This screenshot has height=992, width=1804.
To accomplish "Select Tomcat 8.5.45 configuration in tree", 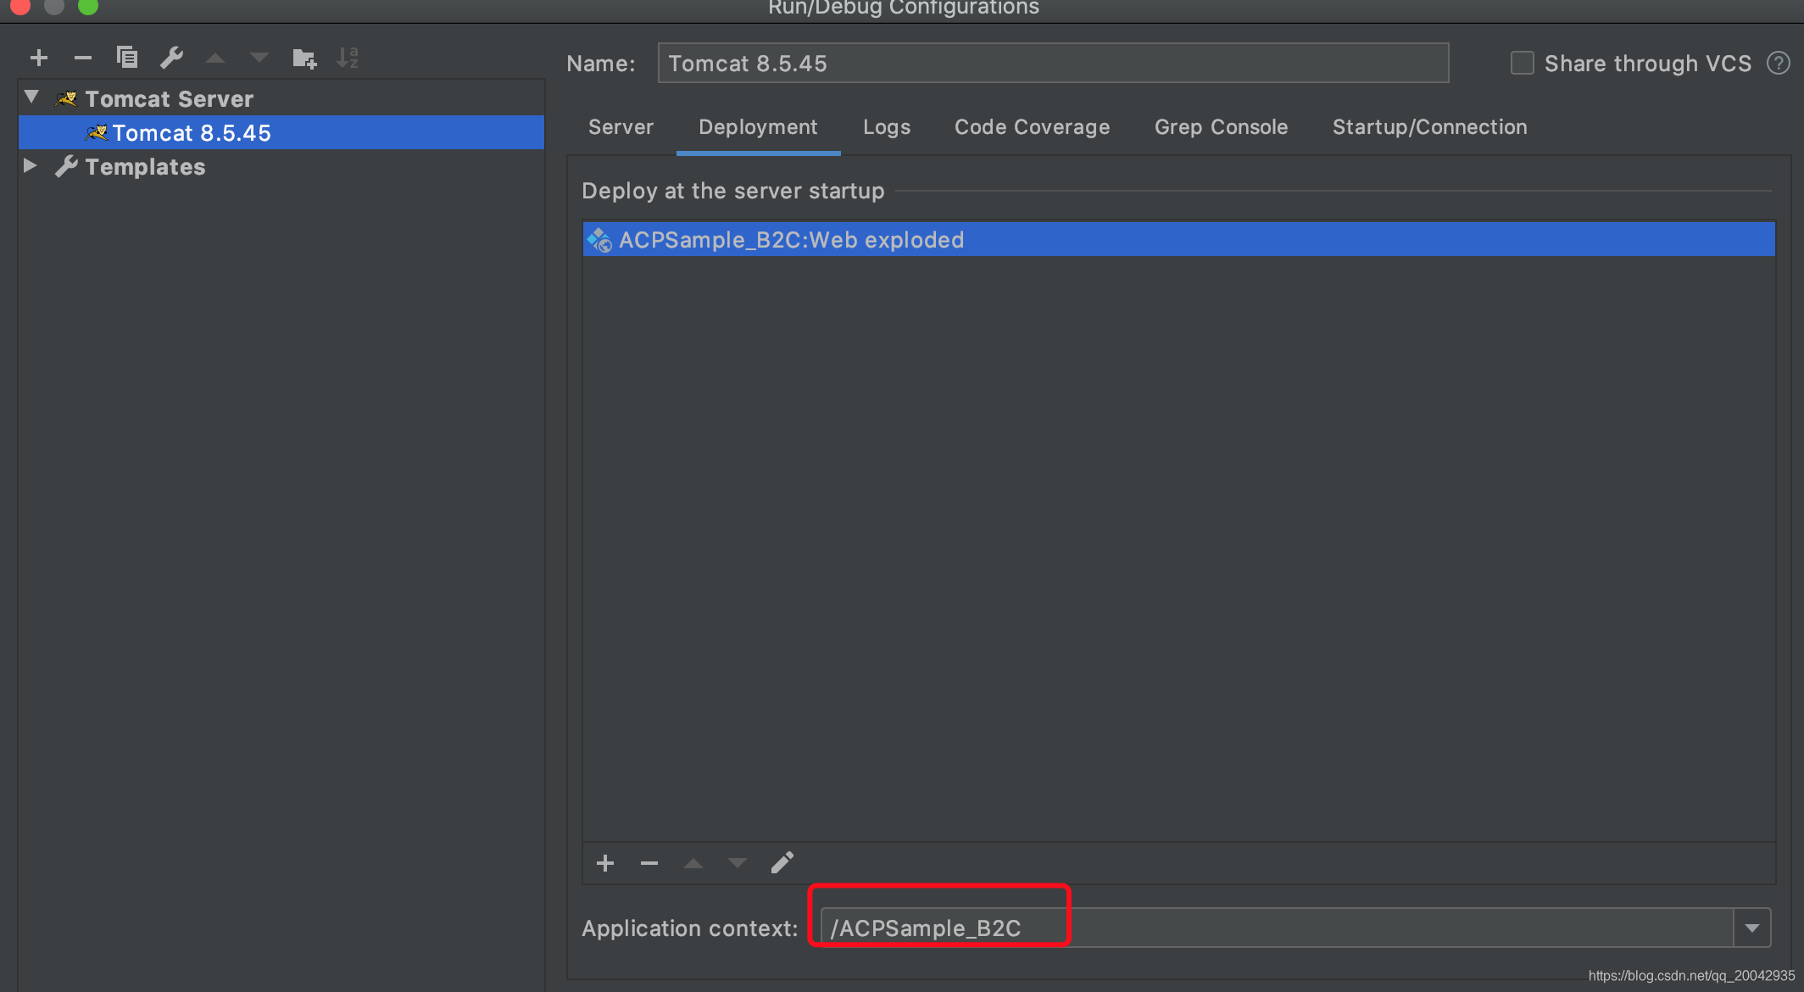I will (192, 133).
